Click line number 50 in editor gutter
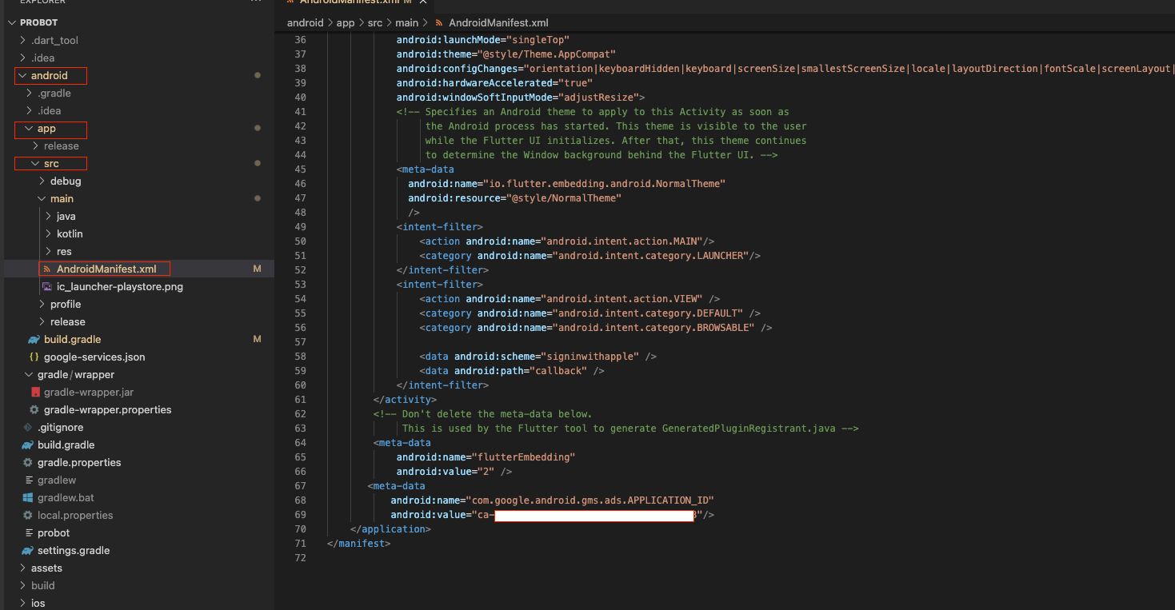 [x=300, y=241]
